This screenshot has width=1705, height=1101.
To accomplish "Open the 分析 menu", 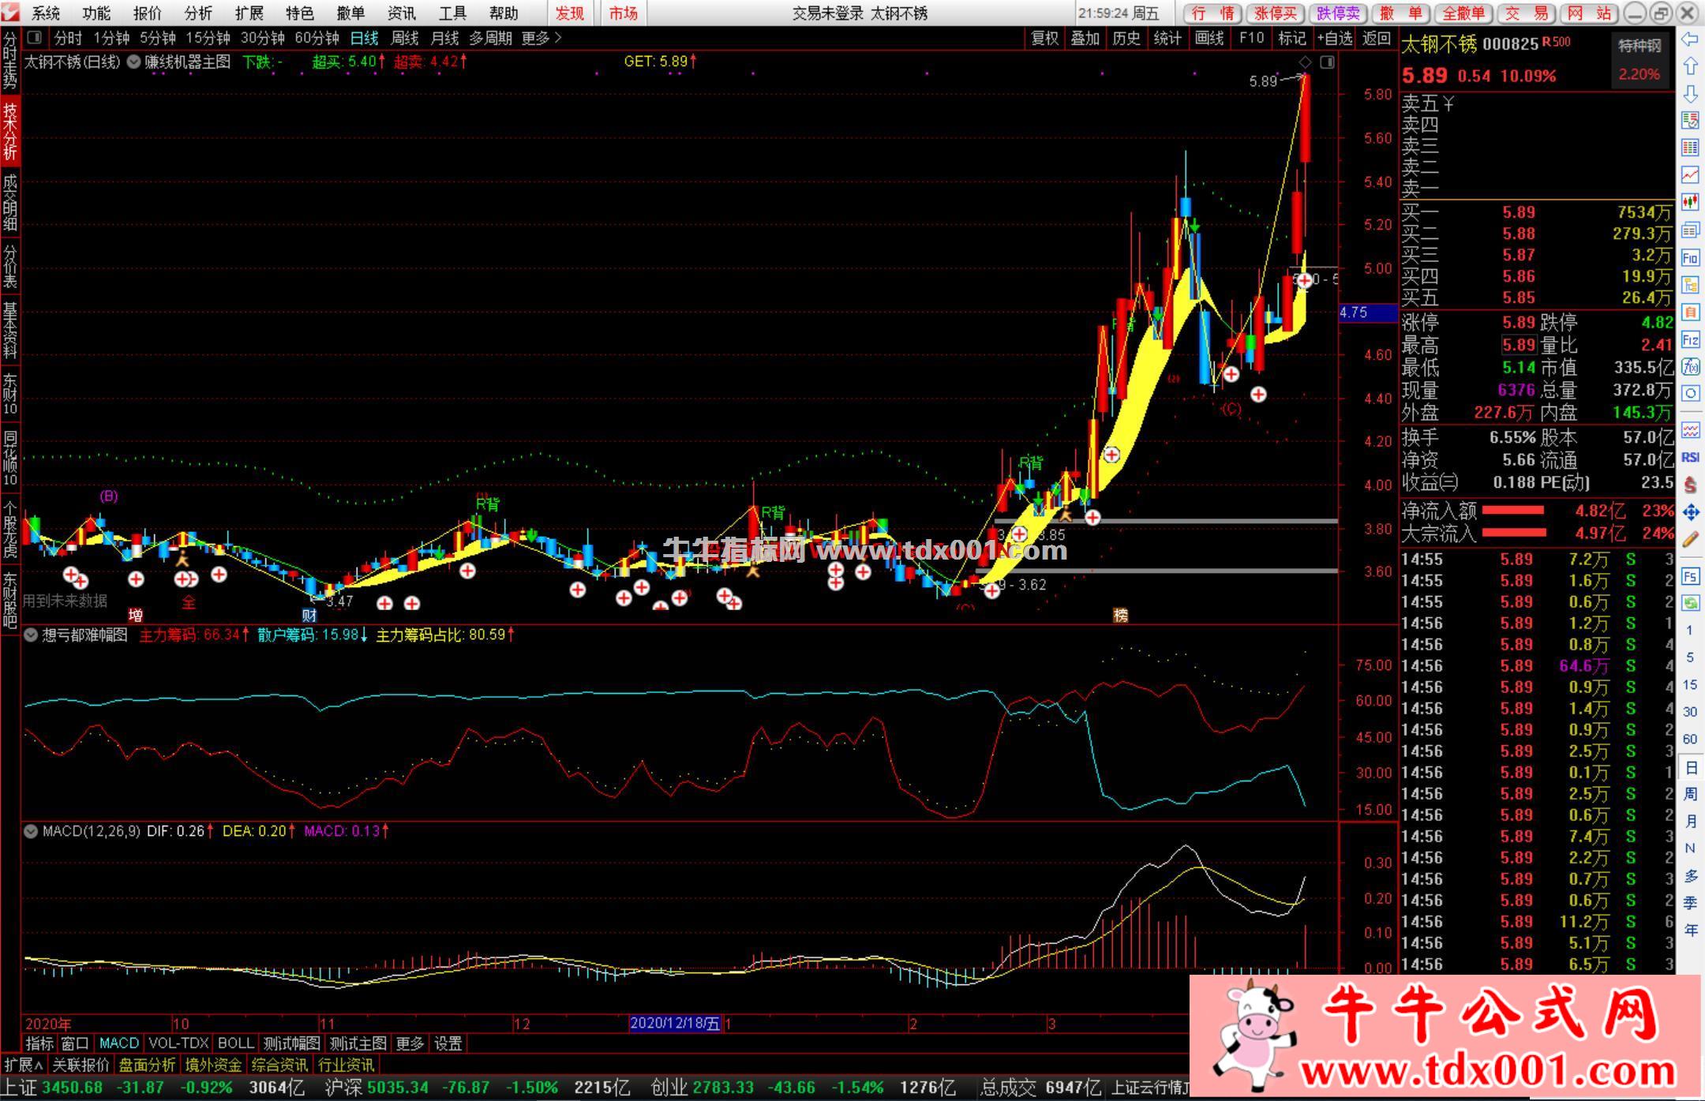I will pos(198,13).
